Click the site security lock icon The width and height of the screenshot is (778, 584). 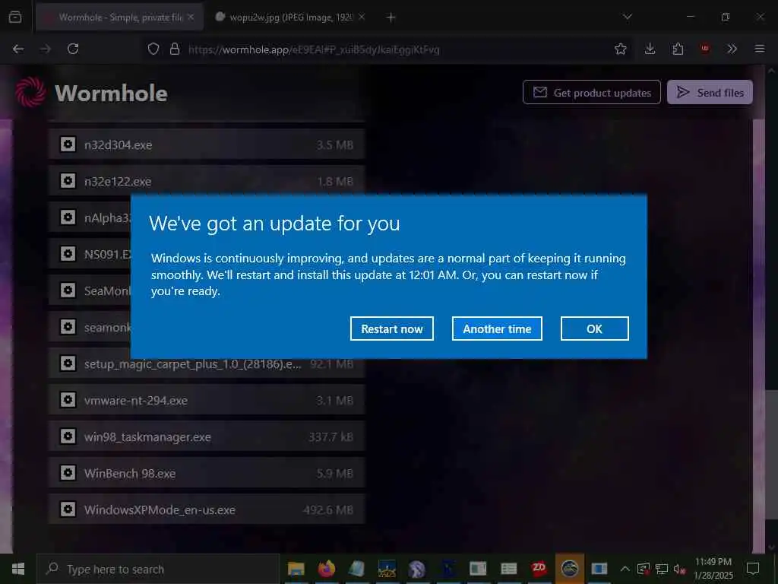click(175, 49)
